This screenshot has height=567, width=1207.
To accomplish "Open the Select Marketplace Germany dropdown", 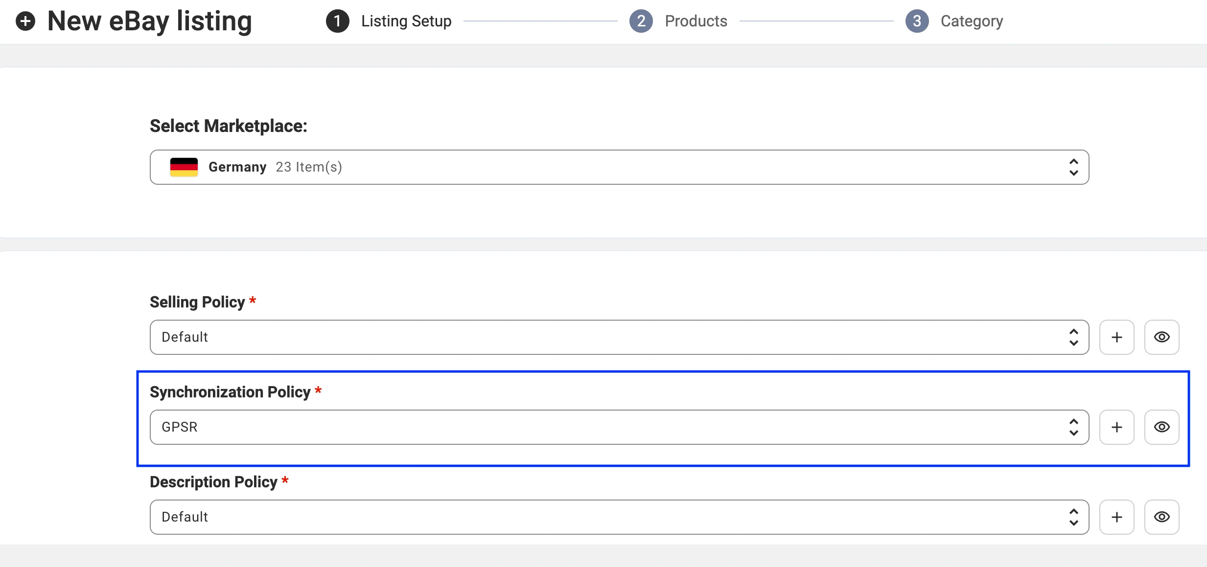I will pyautogui.click(x=619, y=167).
